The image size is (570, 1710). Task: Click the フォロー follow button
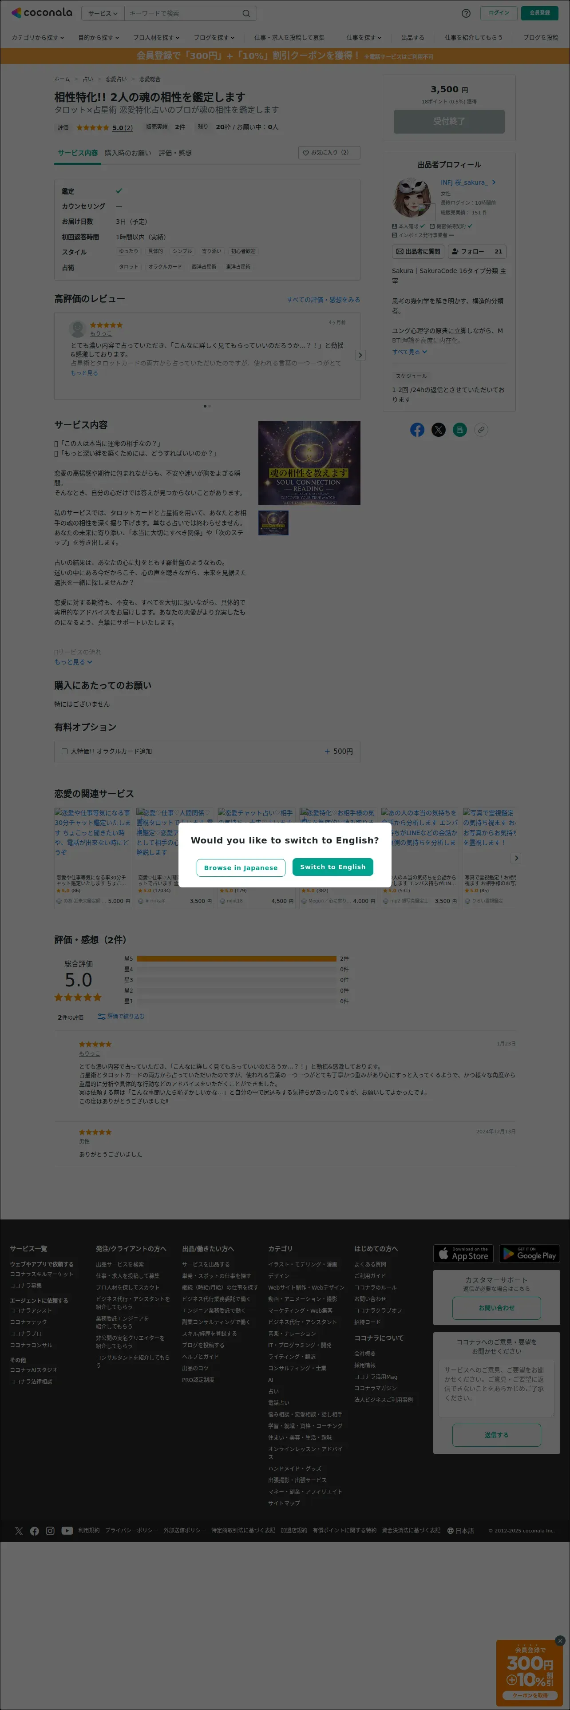click(x=477, y=252)
